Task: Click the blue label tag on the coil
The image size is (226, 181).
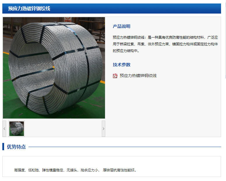Action: point(72,30)
